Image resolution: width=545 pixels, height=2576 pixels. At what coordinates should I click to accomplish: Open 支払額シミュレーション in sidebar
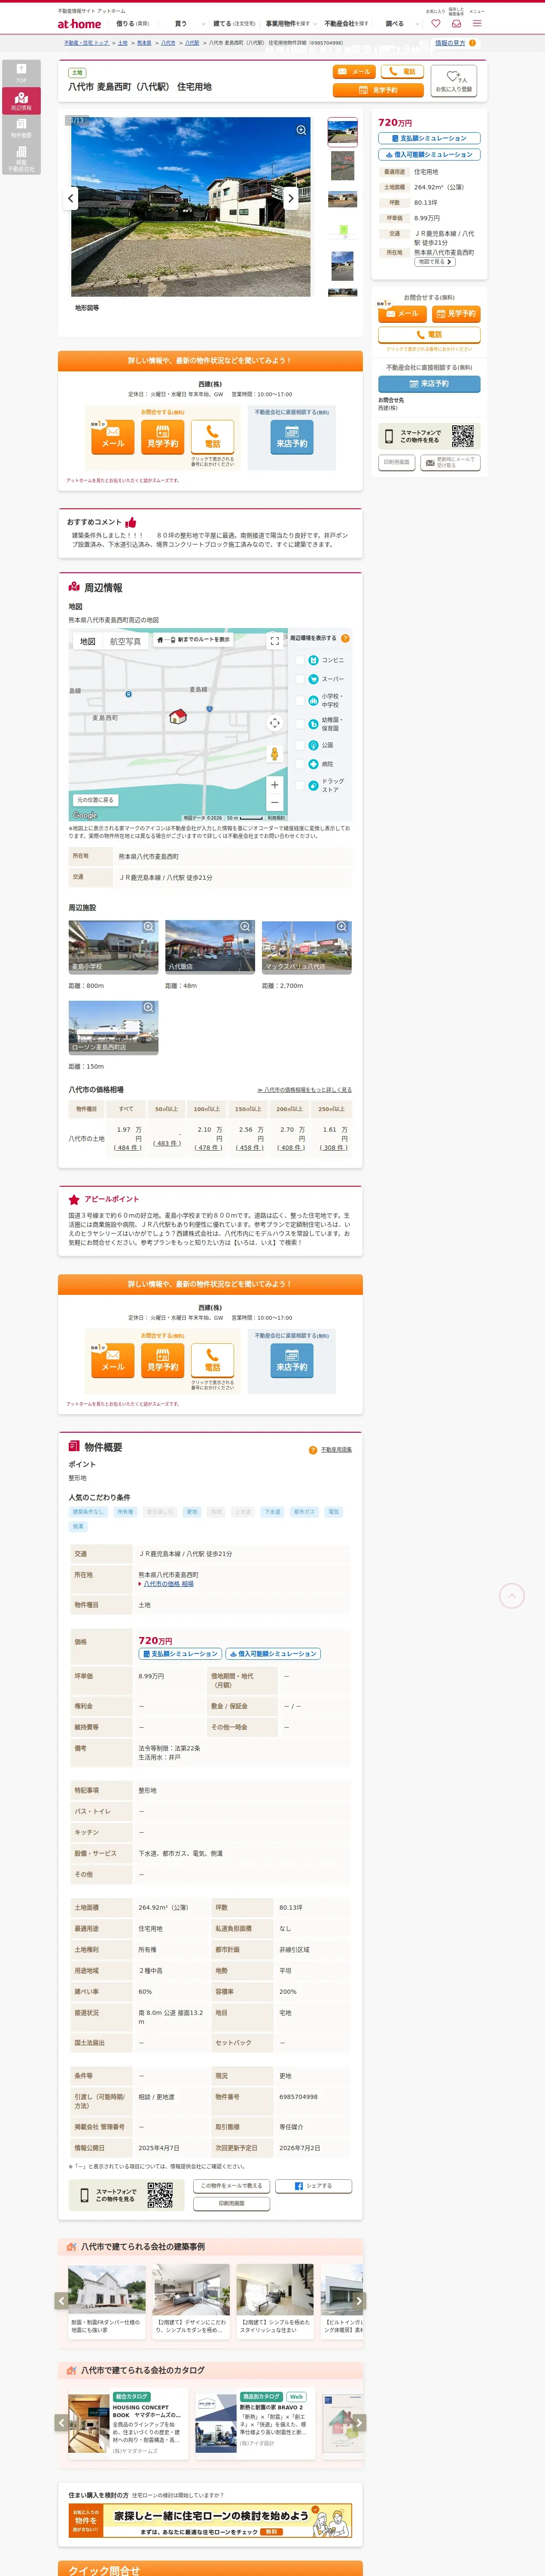point(429,138)
